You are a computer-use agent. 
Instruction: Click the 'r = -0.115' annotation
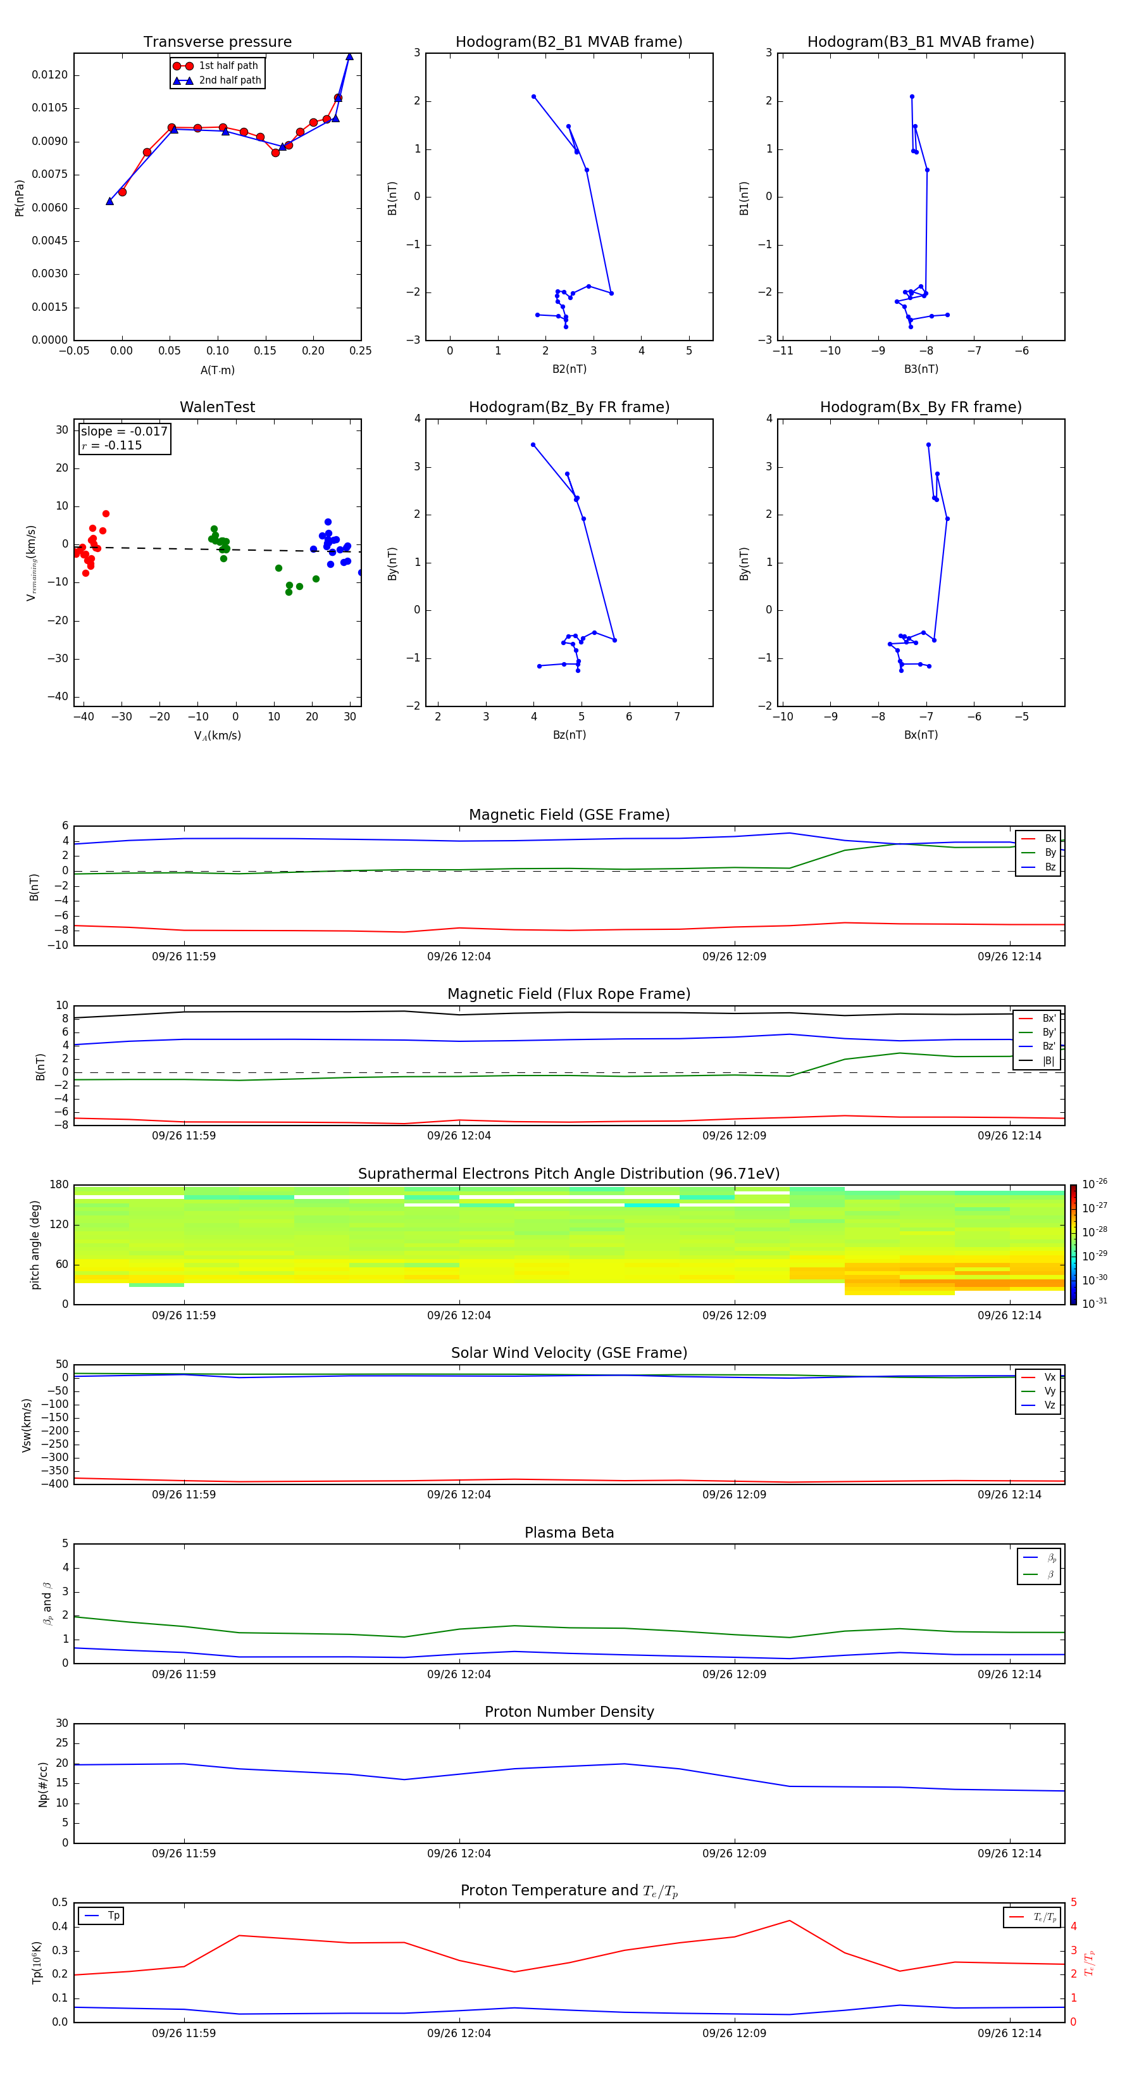coord(112,445)
